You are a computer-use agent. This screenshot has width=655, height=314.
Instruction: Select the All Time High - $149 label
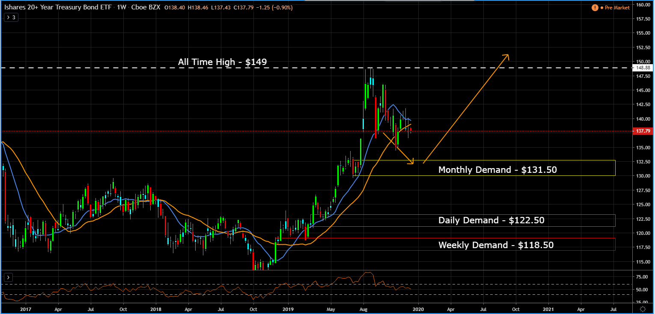(222, 62)
